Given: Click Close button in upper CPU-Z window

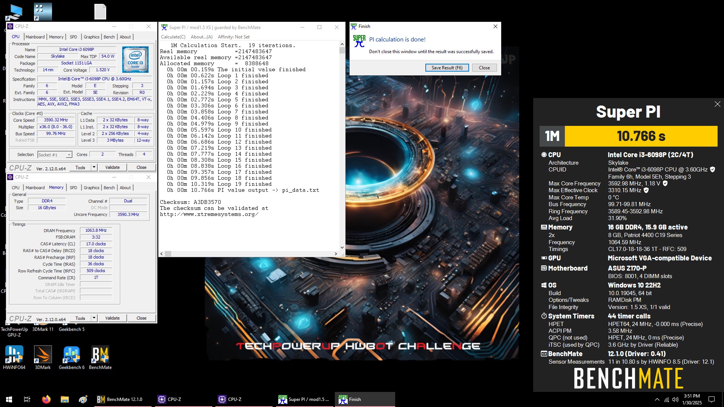Looking at the screenshot, I should [x=141, y=167].
